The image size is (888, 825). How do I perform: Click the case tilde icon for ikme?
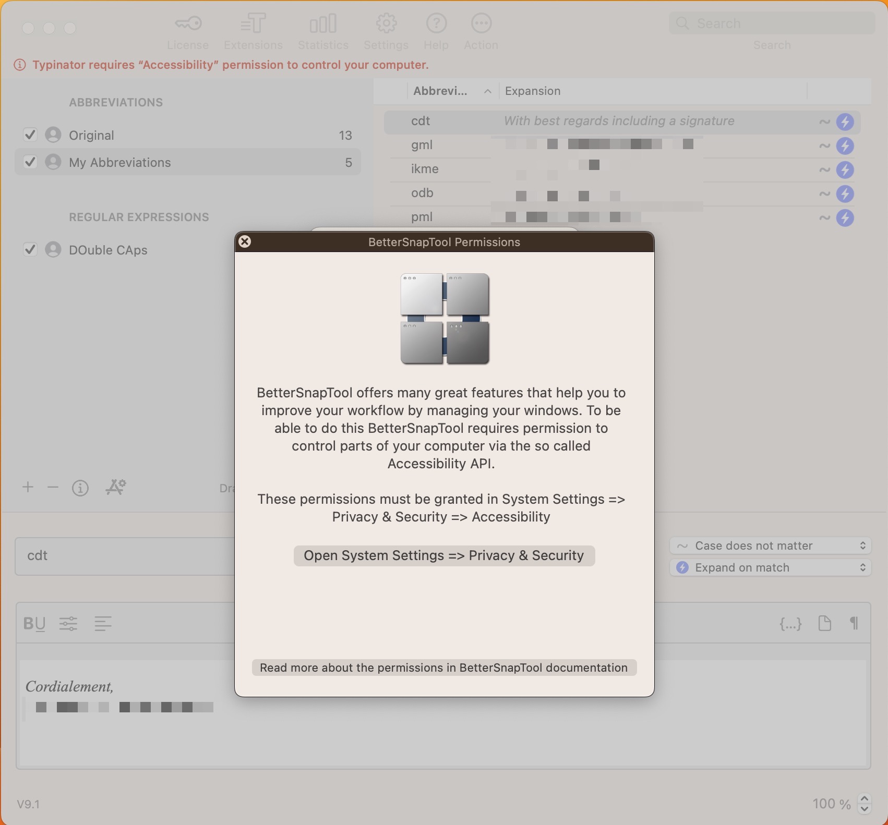coord(824,169)
